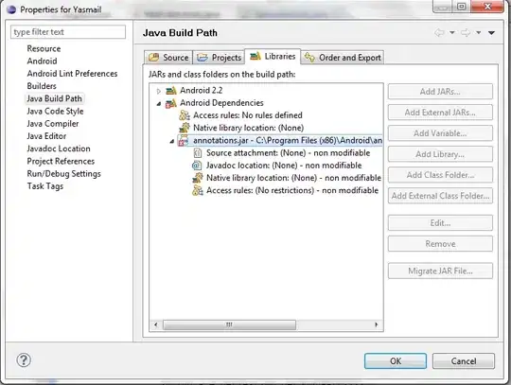Click the help question mark icon

24,360
